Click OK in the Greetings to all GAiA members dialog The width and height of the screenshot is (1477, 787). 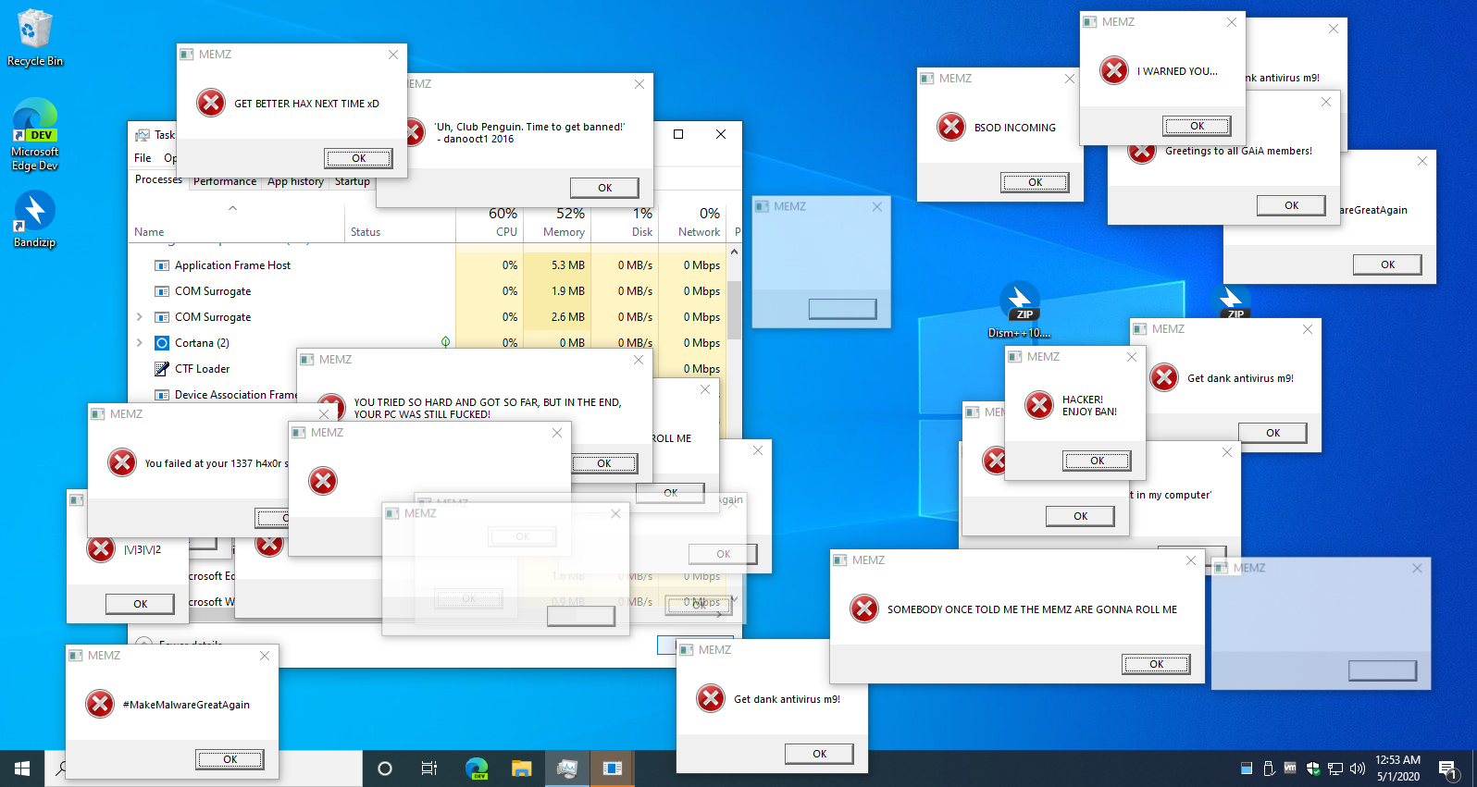[1291, 205]
